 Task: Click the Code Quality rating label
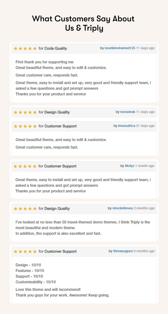(56, 48)
